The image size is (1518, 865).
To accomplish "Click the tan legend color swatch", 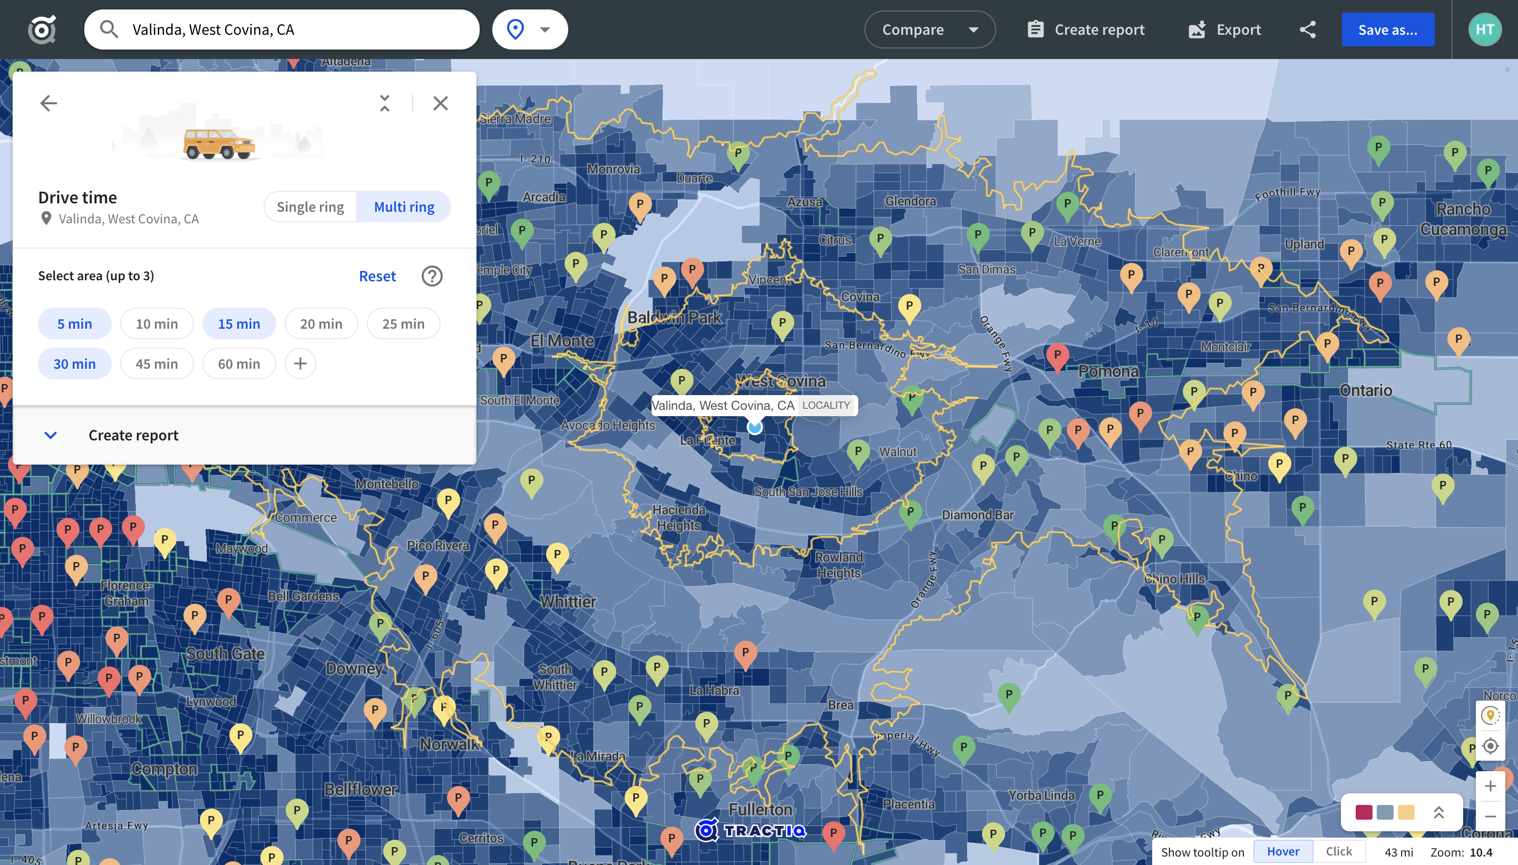I will click(1406, 812).
